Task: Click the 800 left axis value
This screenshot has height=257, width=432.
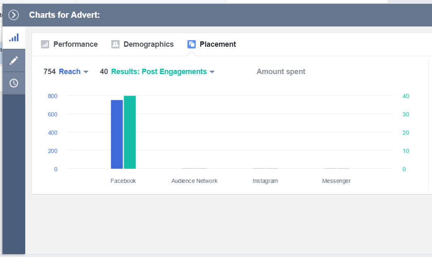Action: [53, 96]
